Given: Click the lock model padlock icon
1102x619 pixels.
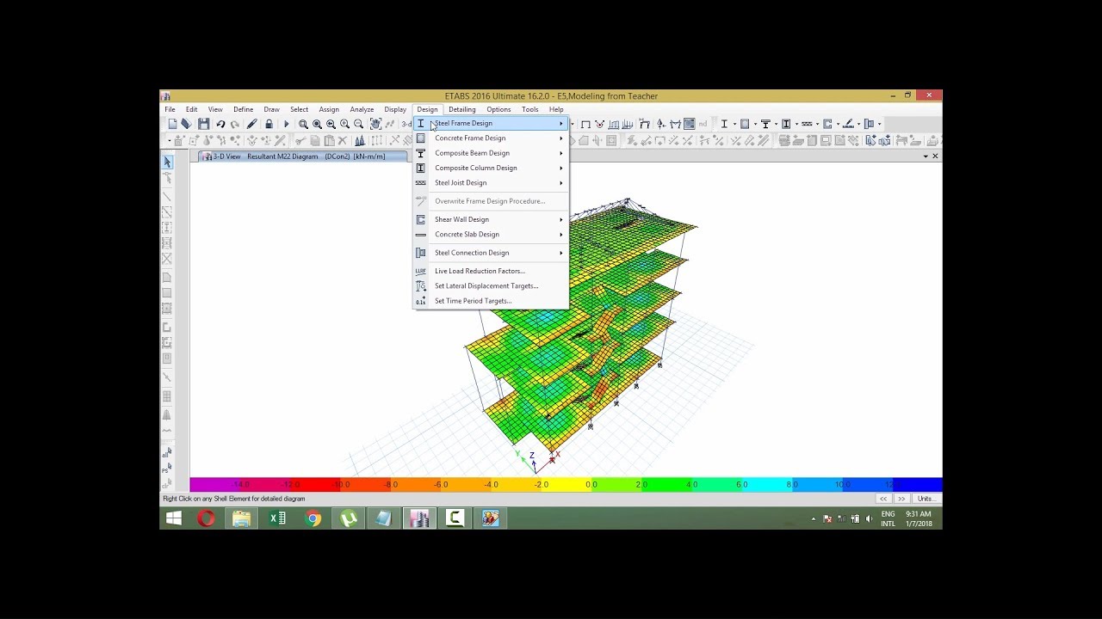Looking at the screenshot, I should coord(269,124).
